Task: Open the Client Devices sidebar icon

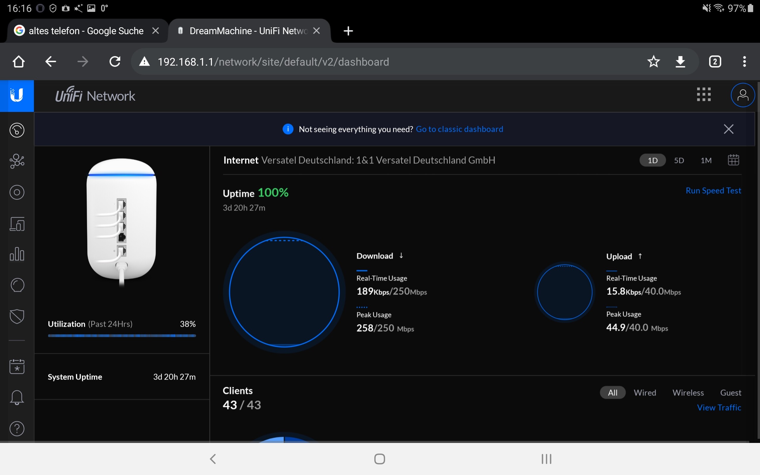Action: click(x=17, y=224)
